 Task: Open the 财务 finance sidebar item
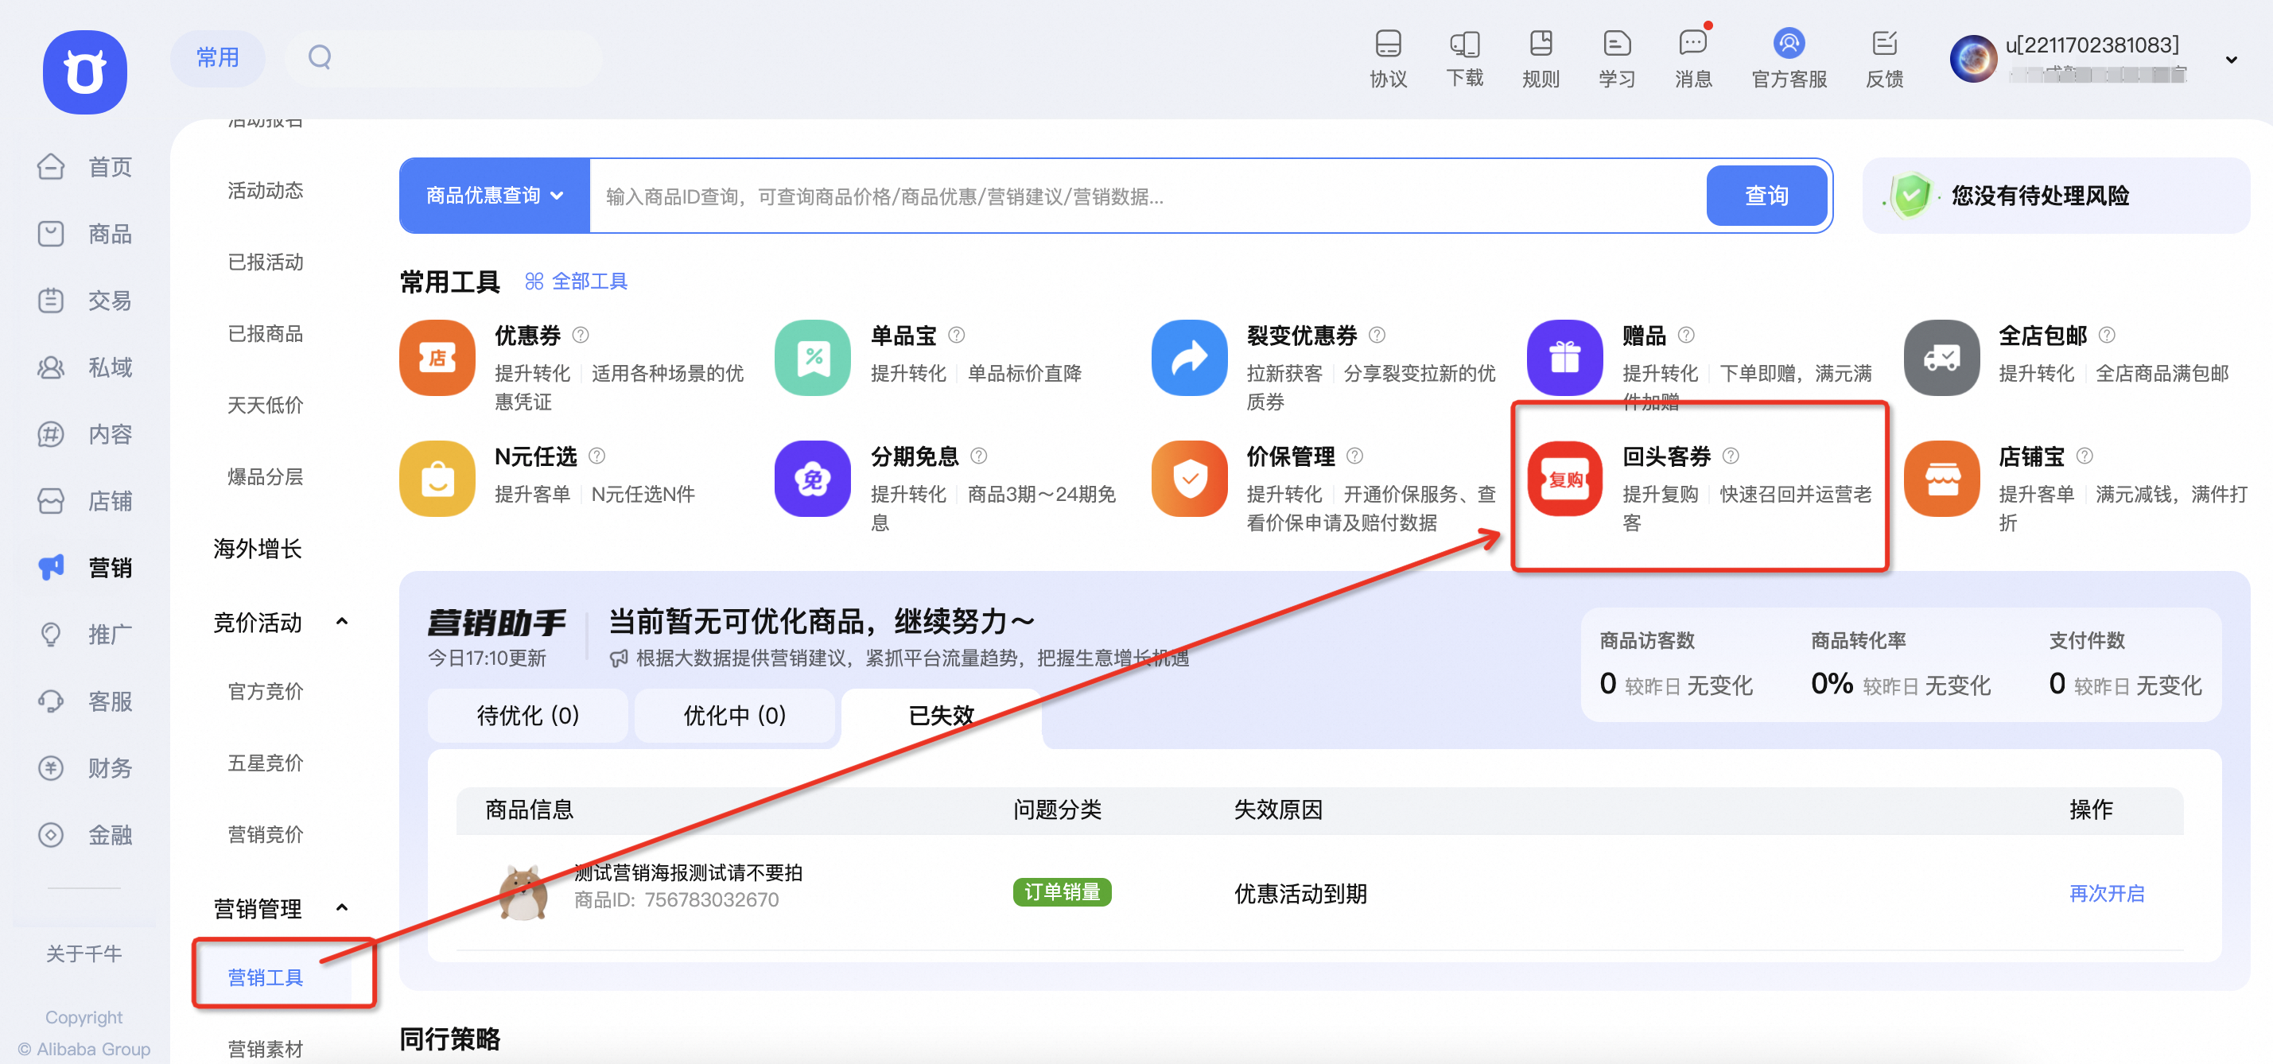pos(85,767)
